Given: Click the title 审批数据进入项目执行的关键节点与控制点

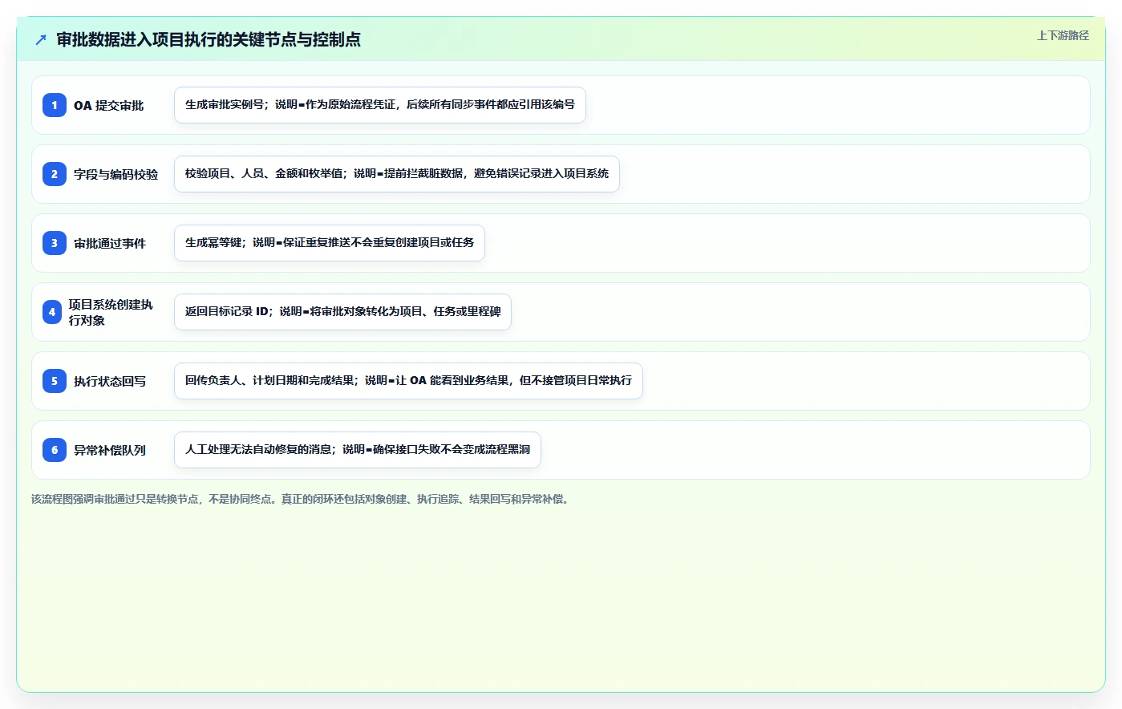Looking at the screenshot, I should pyautogui.click(x=209, y=39).
